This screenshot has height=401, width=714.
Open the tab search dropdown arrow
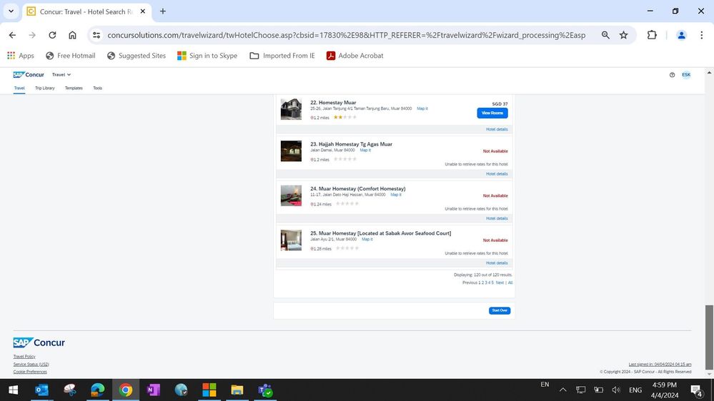[x=11, y=11]
